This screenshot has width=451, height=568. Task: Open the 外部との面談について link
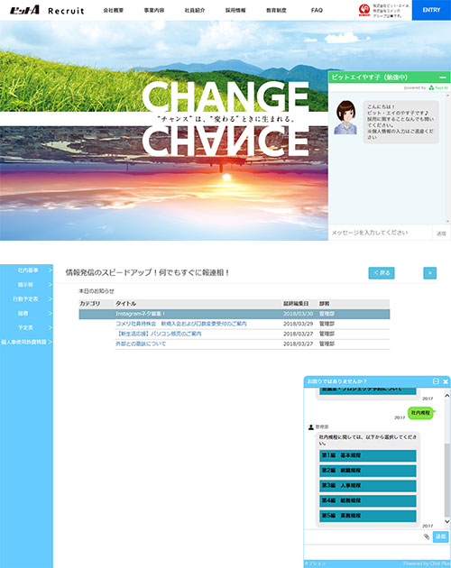(x=141, y=344)
